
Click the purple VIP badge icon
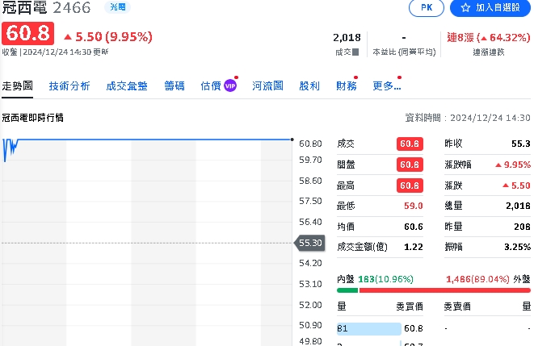pyautogui.click(x=230, y=86)
